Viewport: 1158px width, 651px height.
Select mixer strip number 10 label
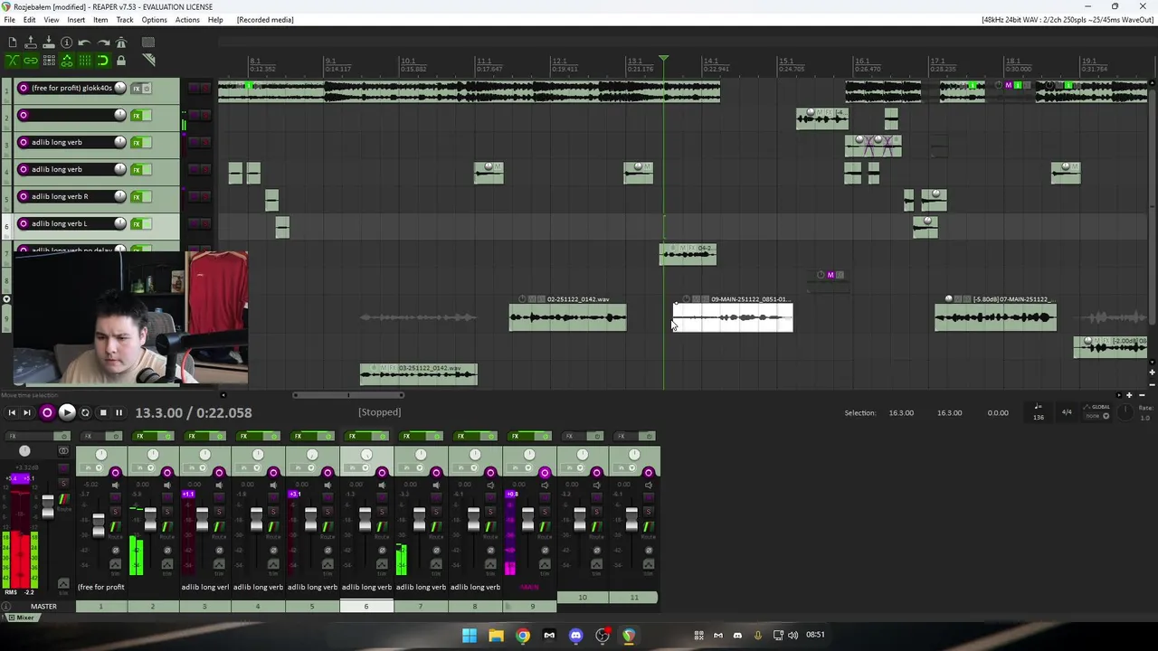pyautogui.click(x=583, y=598)
